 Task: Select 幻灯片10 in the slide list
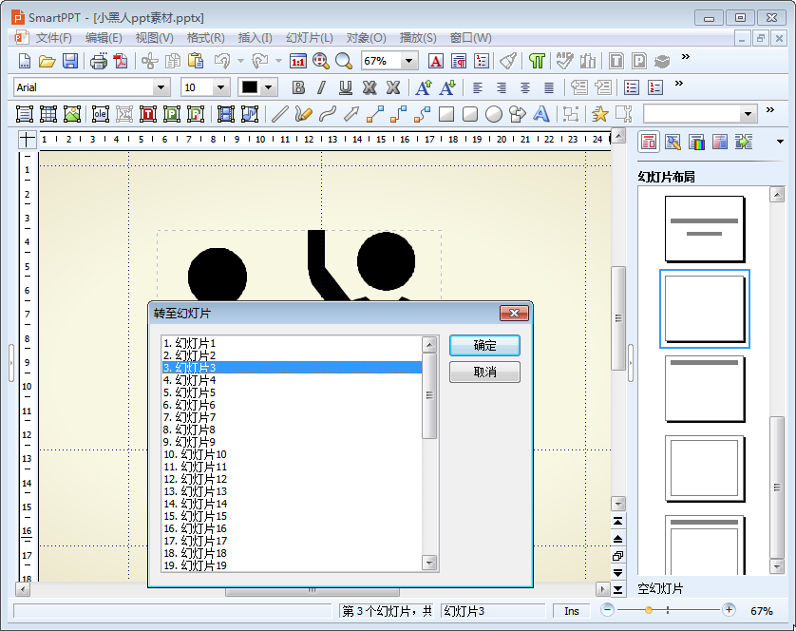tap(196, 454)
